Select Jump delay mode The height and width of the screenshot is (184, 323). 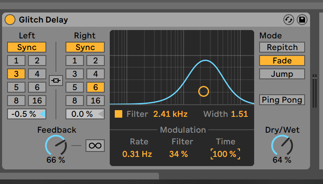282,74
